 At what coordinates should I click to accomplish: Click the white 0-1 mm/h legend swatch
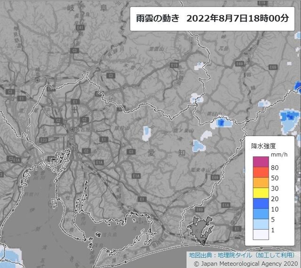pos(261,235)
